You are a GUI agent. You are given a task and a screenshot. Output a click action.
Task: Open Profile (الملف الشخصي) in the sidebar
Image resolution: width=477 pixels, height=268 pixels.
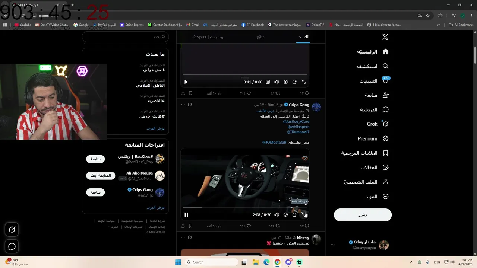pos(366,182)
